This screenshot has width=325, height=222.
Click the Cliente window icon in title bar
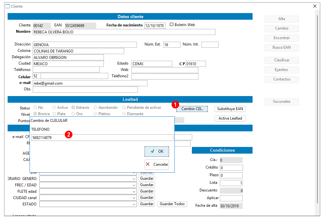(8, 6)
